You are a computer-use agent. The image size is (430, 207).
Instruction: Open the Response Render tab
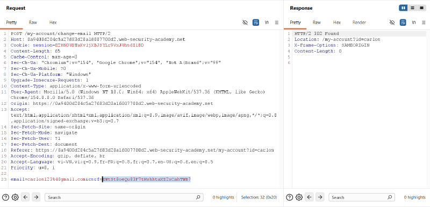tap(359, 23)
